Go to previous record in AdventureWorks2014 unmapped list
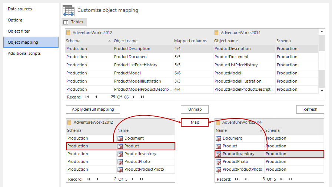 [x=246, y=179]
